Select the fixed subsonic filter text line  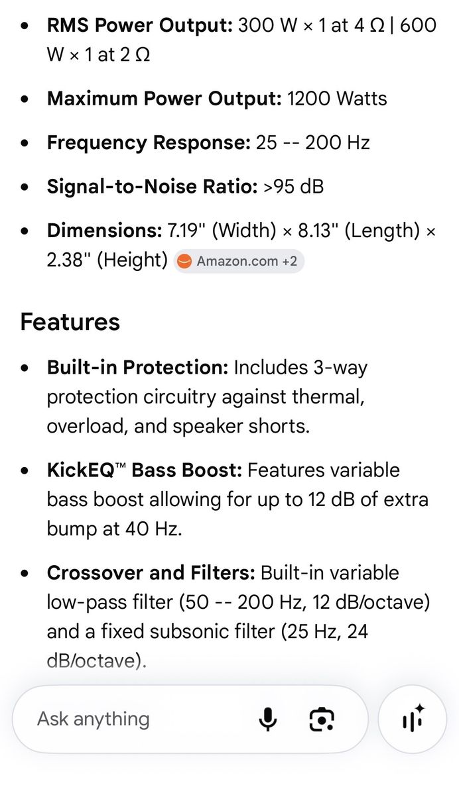coord(207,631)
